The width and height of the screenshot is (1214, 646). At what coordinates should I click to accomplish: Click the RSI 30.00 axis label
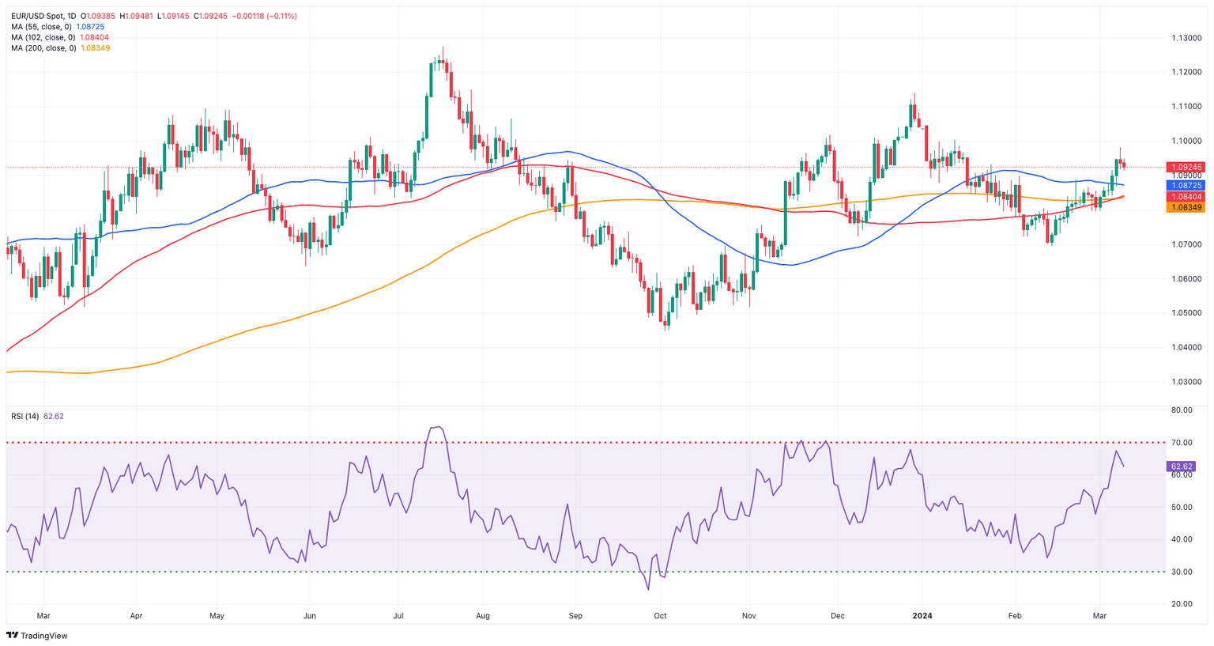(1182, 571)
